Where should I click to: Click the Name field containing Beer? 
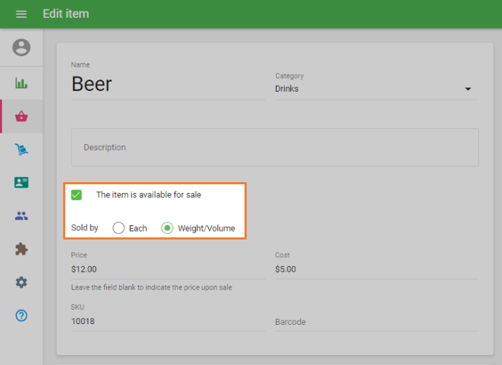(x=167, y=85)
